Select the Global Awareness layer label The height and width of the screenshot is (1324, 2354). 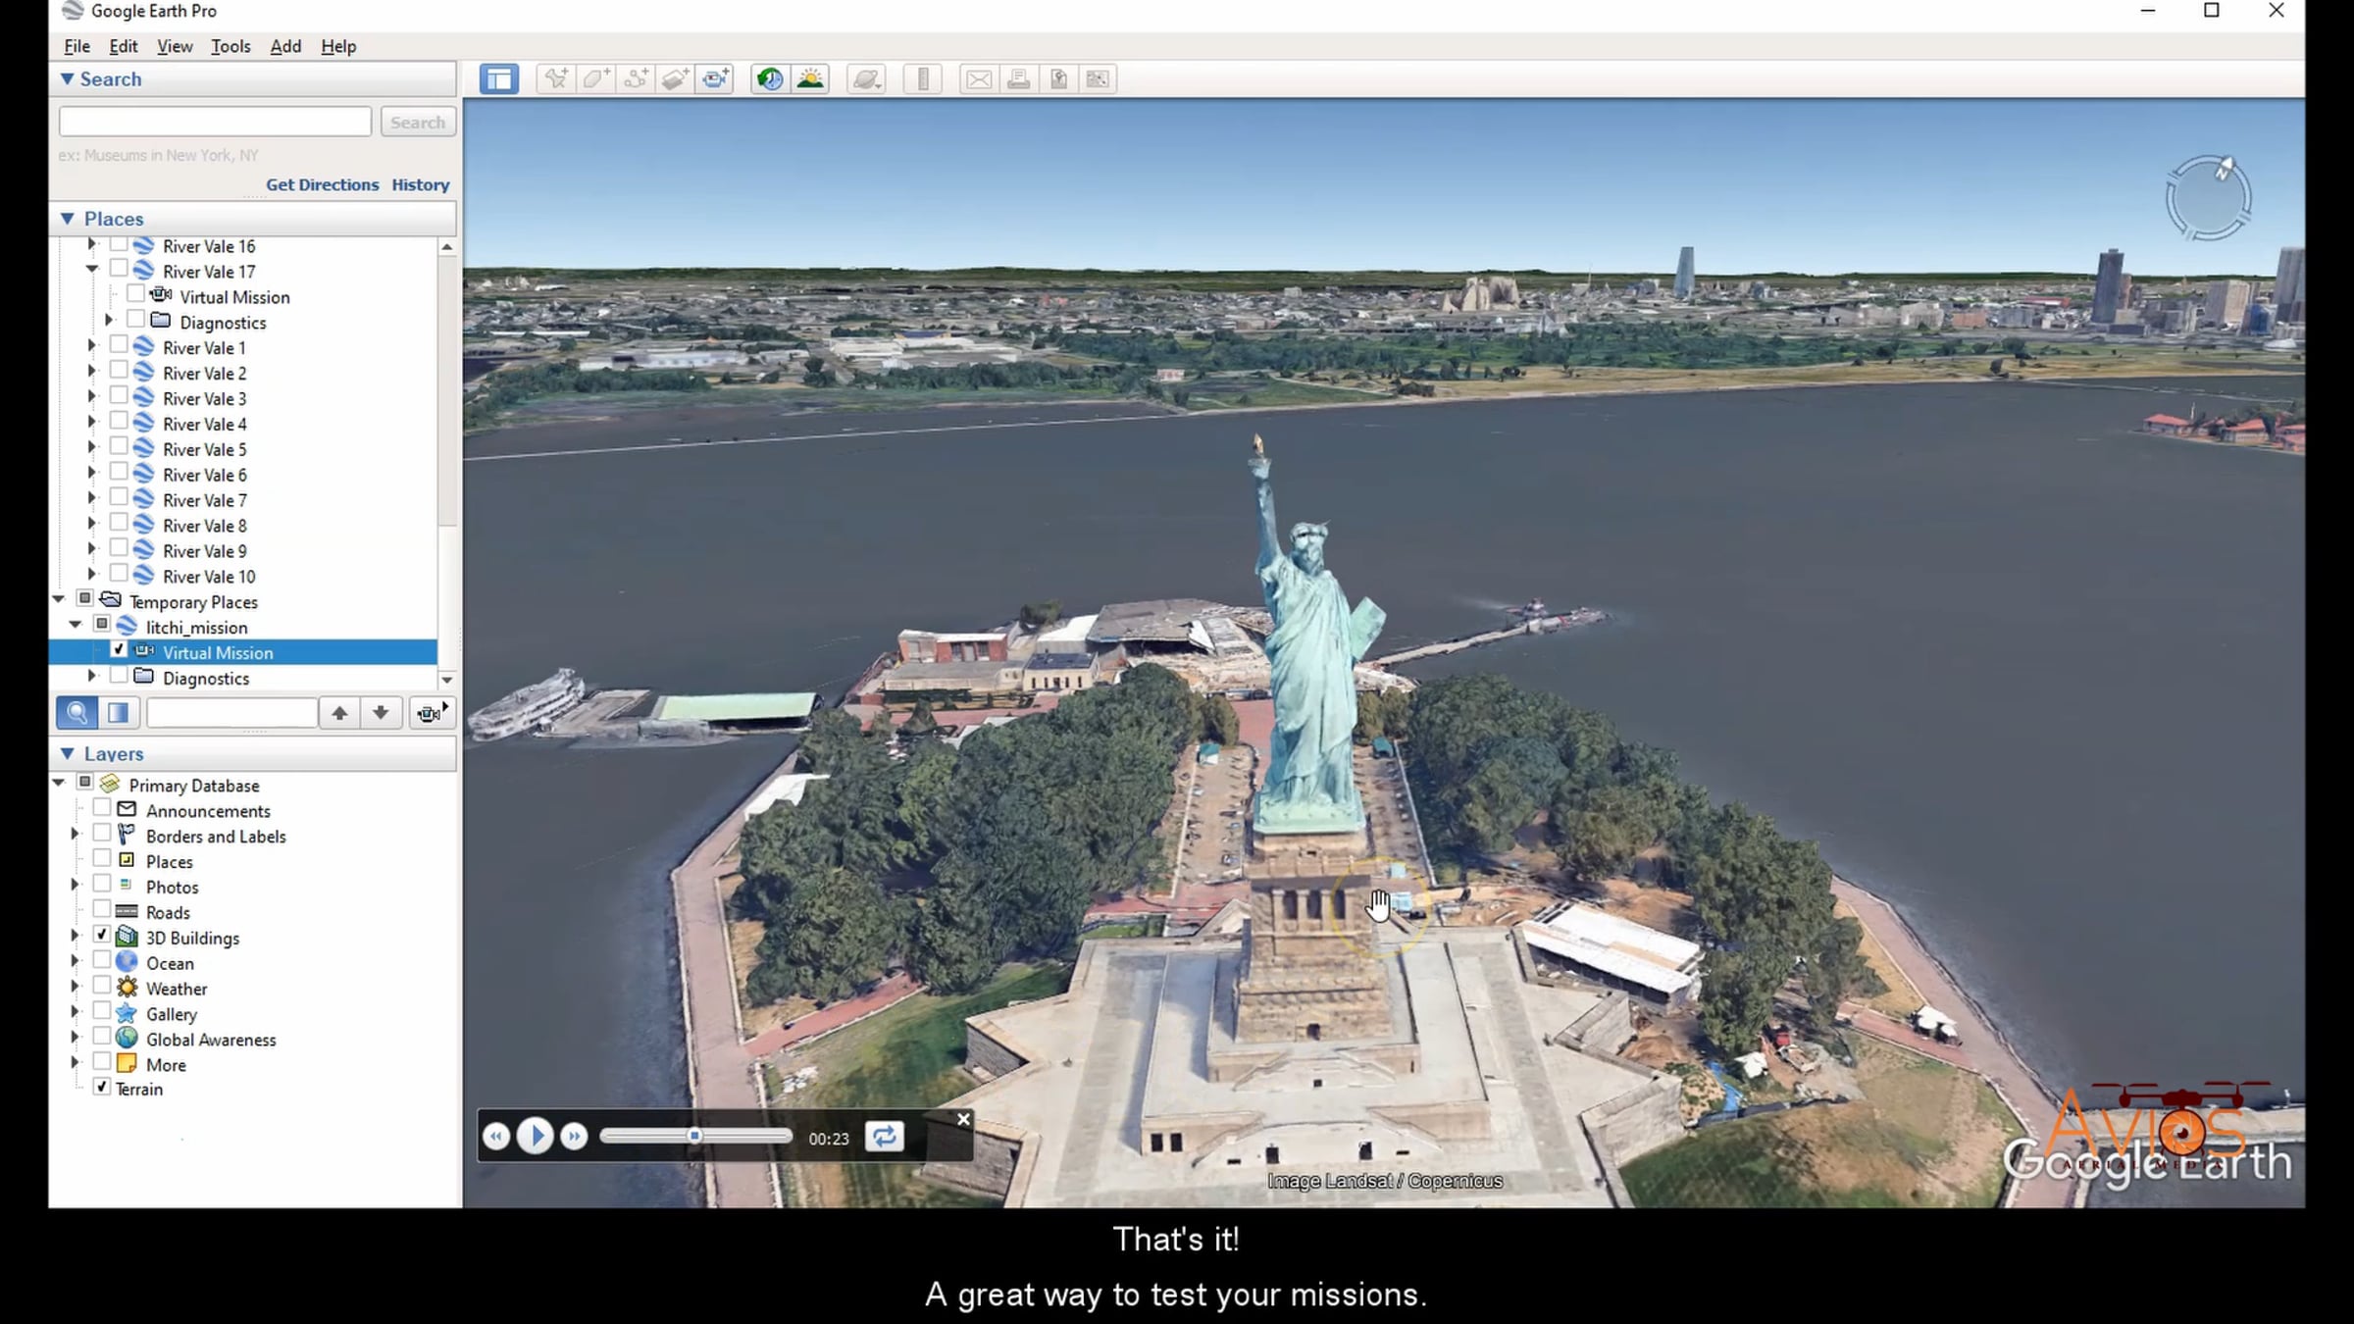211,1040
